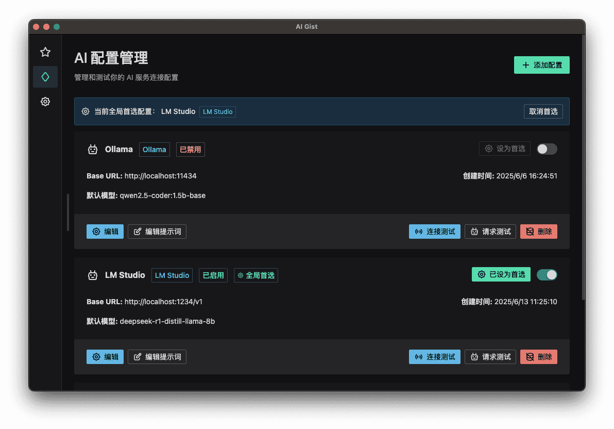Delete the LM Studio configuration

pyautogui.click(x=539, y=357)
